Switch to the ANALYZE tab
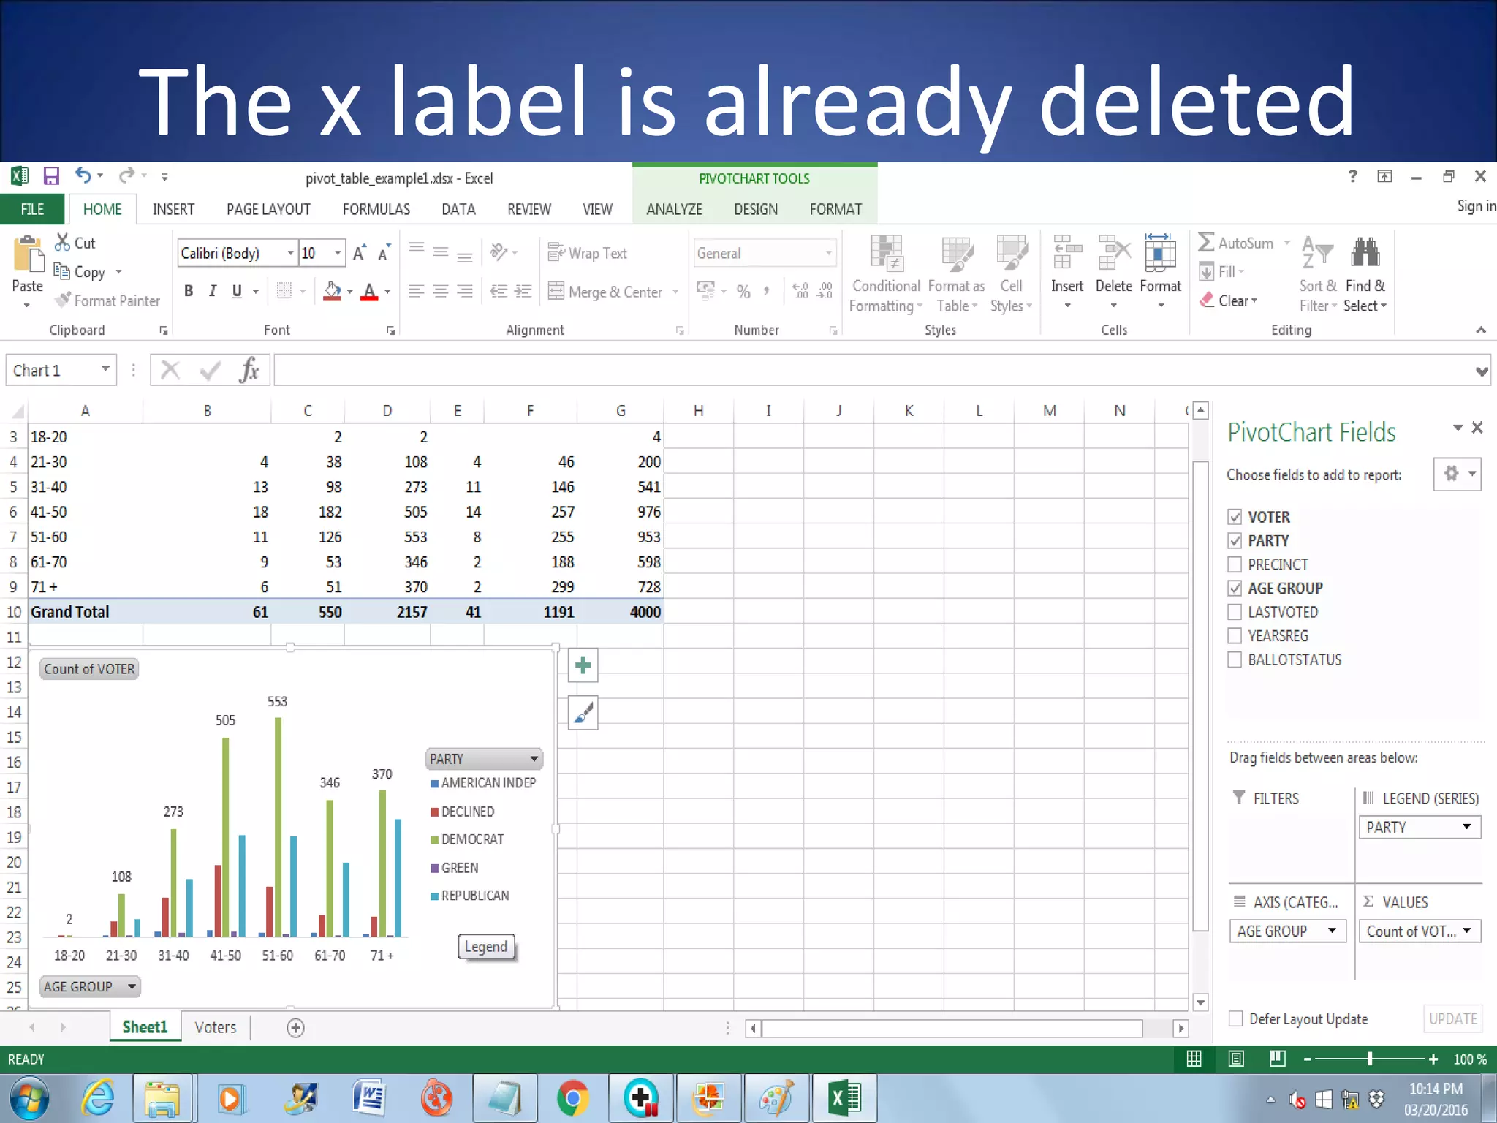Screen dimensions: 1497x1123 coord(674,209)
